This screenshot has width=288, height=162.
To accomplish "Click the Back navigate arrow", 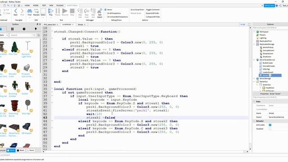I will [16, 11].
